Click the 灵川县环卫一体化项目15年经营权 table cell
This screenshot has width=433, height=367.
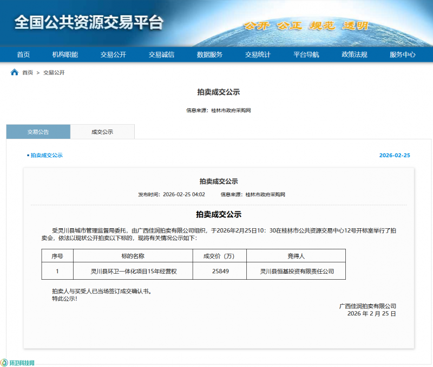point(133,271)
